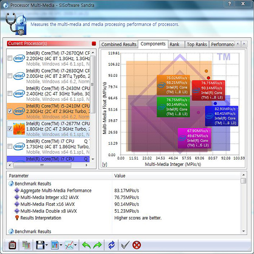Switch to the Combined Results tab

coord(119,44)
